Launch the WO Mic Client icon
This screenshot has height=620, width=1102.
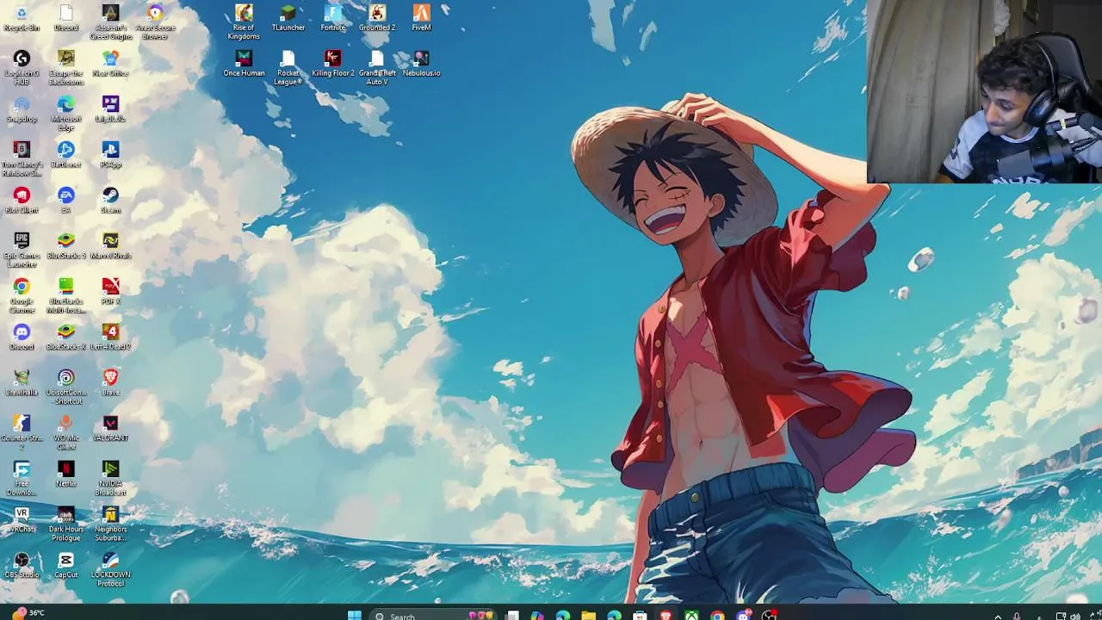[x=66, y=433]
